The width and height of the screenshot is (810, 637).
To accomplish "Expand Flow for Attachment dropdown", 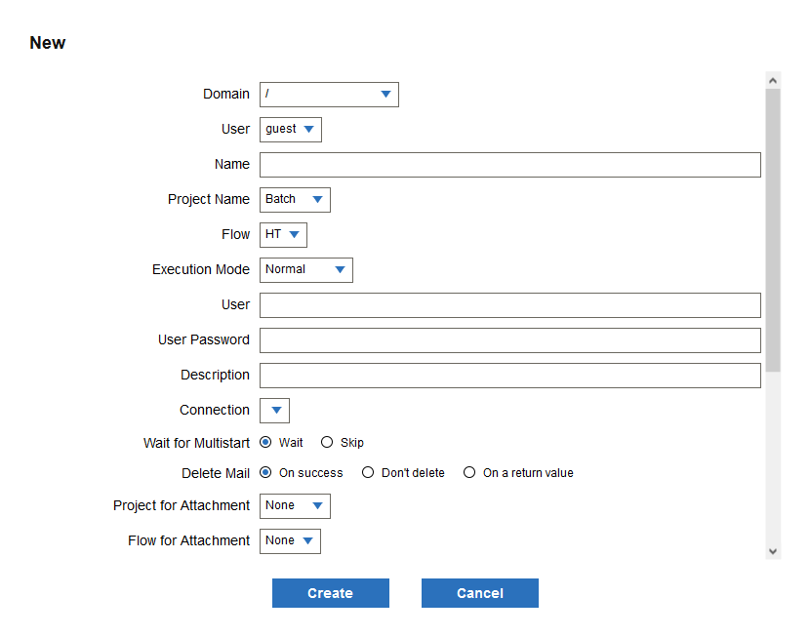I will (290, 541).
